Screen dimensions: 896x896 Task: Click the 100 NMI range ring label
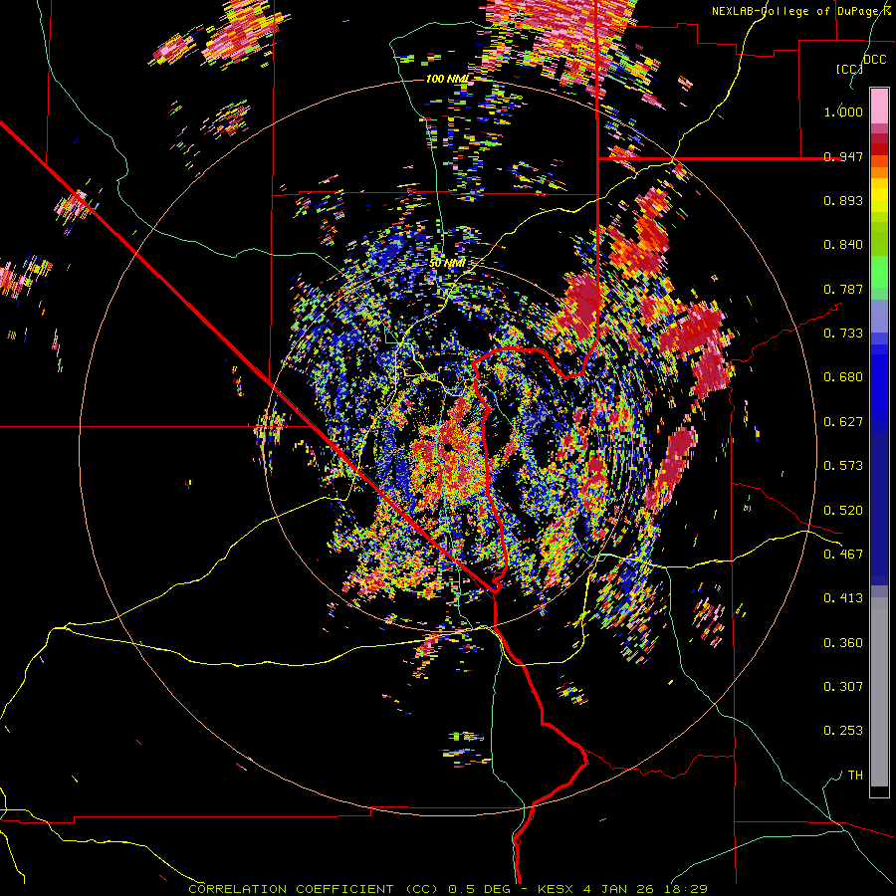(x=447, y=79)
